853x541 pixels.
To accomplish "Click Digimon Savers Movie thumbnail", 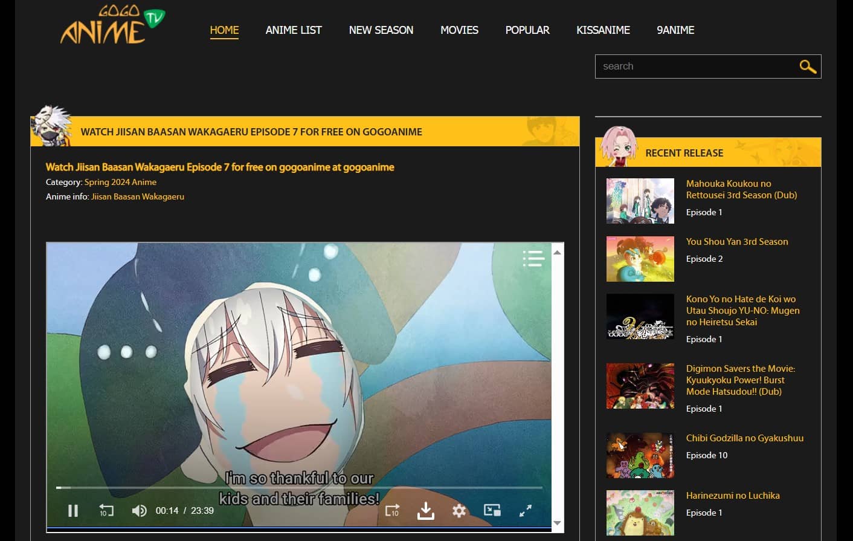I will (640, 386).
